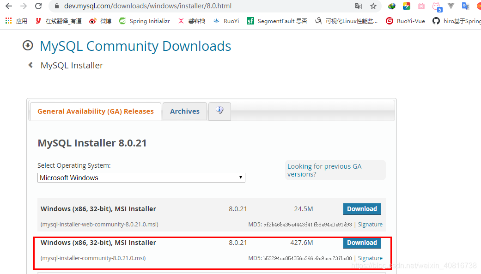Download the 427.6M full MSI installer
Image resolution: width=481 pixels, height=274 pixels.
pos(362,243)
